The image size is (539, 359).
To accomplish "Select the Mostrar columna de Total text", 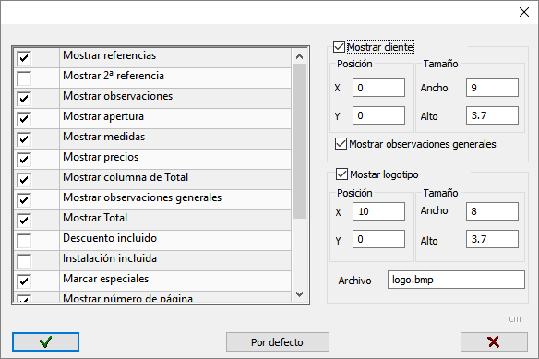I will tap(126, 177).
